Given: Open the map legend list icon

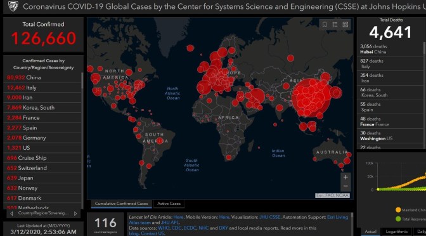Looking at the screenshot, I should 335,25.
